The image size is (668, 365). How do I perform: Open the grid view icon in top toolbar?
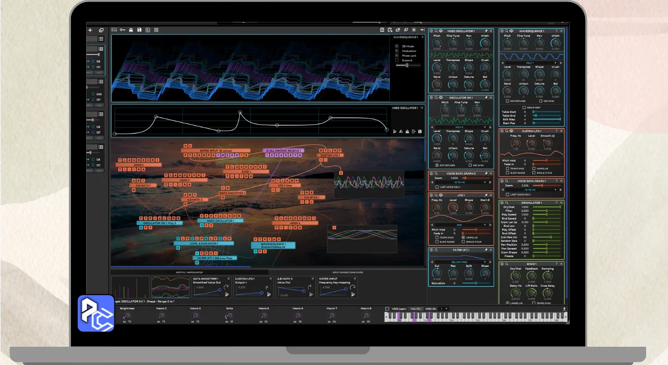click(x=156, y=30)
